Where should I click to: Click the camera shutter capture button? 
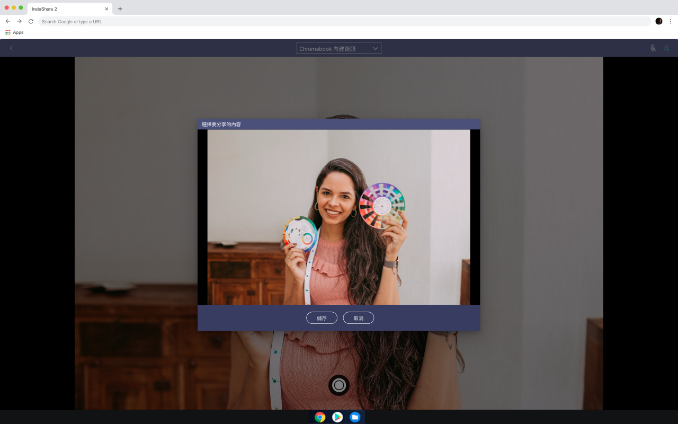(339, 385)
